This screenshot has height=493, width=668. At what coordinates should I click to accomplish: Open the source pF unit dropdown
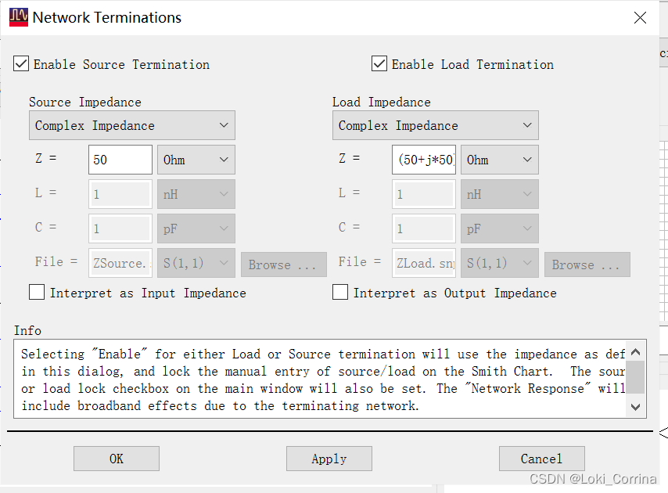(x=196, y=229)
